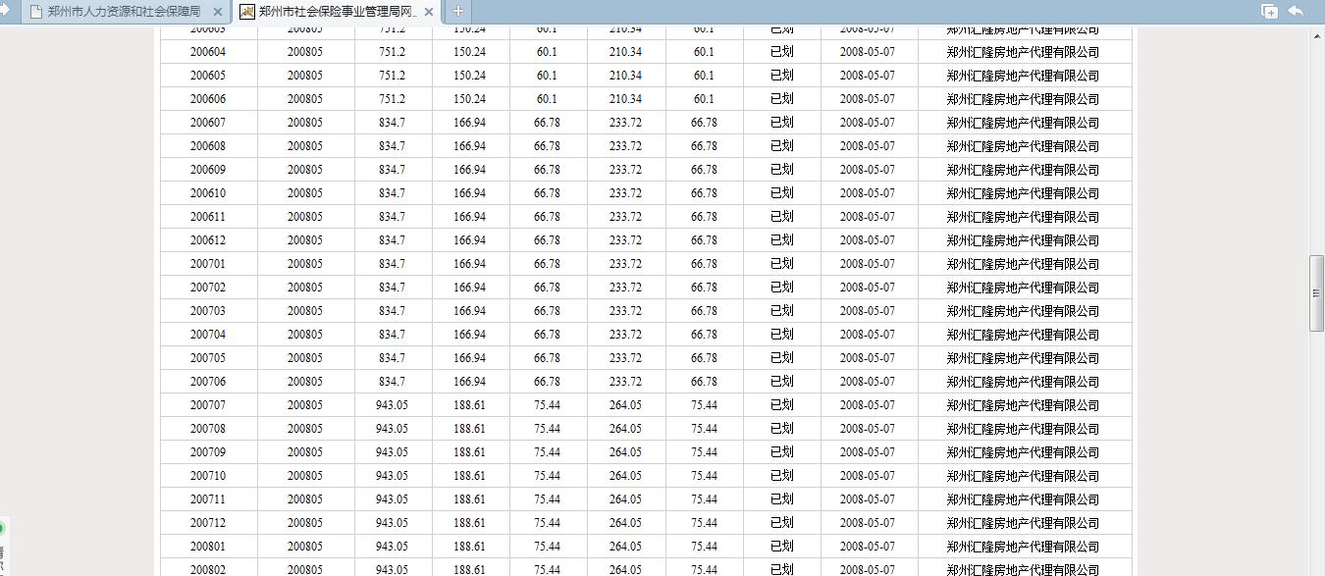The image size is (1325, 576).
Task: Click the window list icon at top right
Action: point(1269,11)
